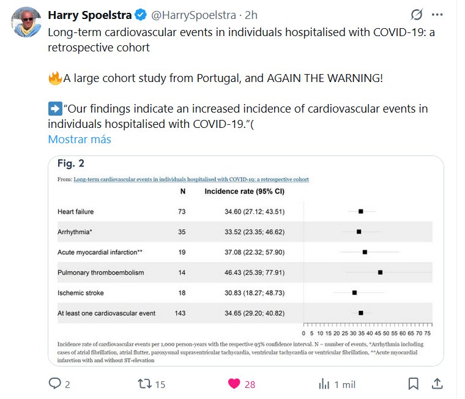Click the repost arrows icon
The image size is (465, 399).
[x=144, y=384]
